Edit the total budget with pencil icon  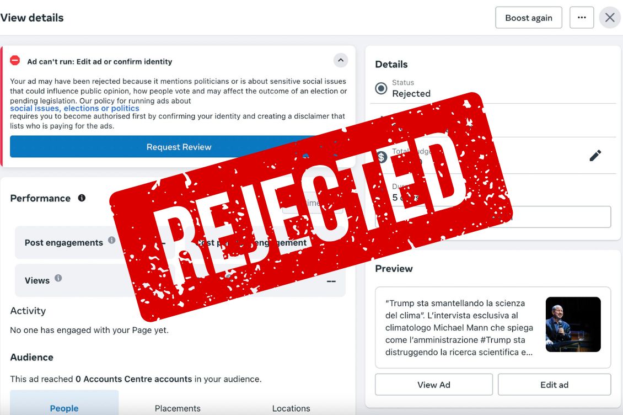click(595, 156)
